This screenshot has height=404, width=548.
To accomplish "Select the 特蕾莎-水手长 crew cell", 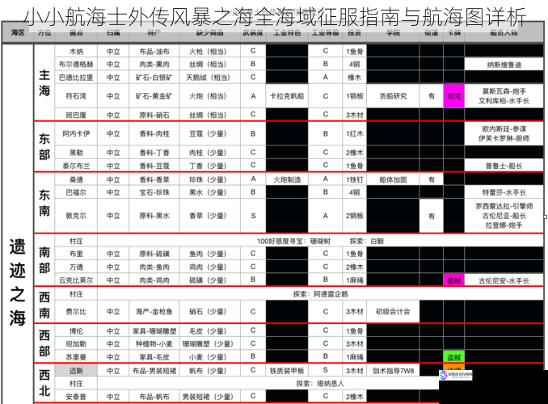I will tap(504, 192).
